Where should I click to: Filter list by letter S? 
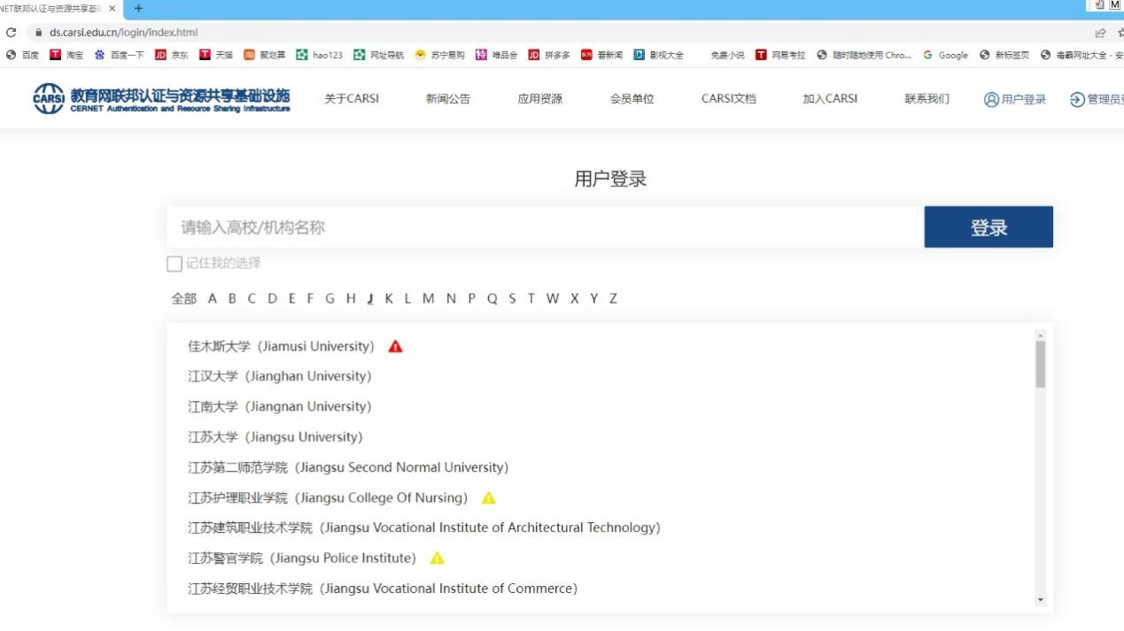(x=512, y=298)
